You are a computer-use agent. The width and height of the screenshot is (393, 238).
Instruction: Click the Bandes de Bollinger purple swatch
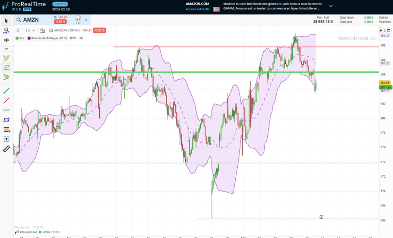pyautogui.click(x=29, y=38)
